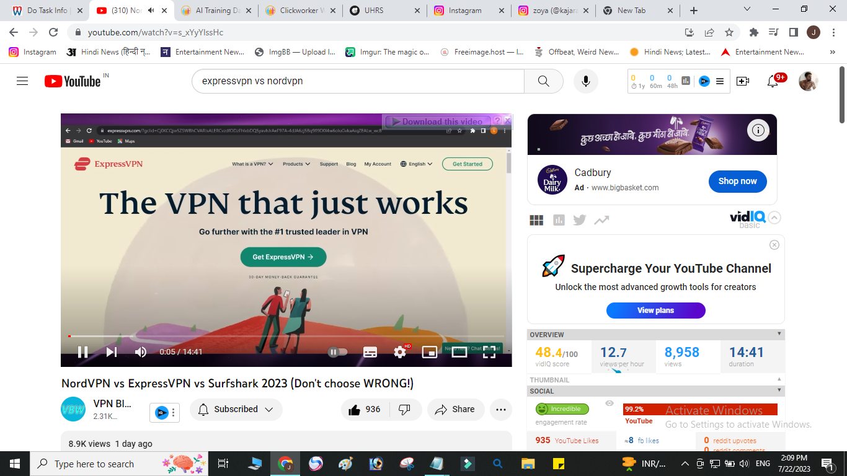The width and height of the screenshot is (847, 476).
Task: Show hidden system tray icons
Action: [x=685, y=464]
